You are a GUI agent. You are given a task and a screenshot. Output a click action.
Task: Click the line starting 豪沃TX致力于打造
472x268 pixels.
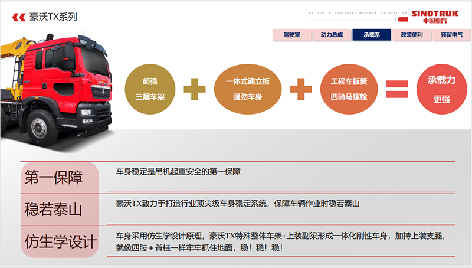click(238, 204)
